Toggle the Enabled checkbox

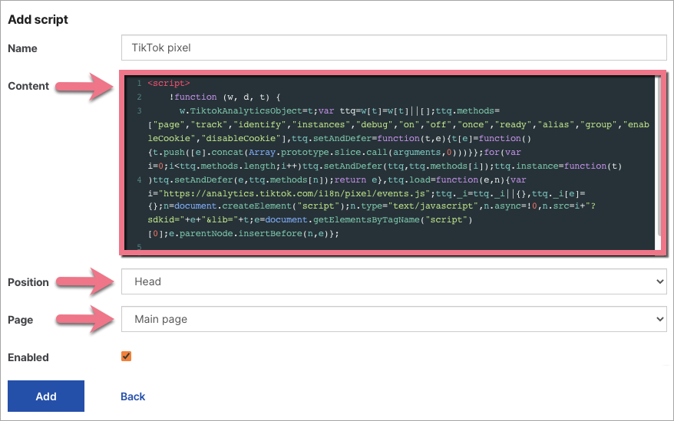[127, 357]
